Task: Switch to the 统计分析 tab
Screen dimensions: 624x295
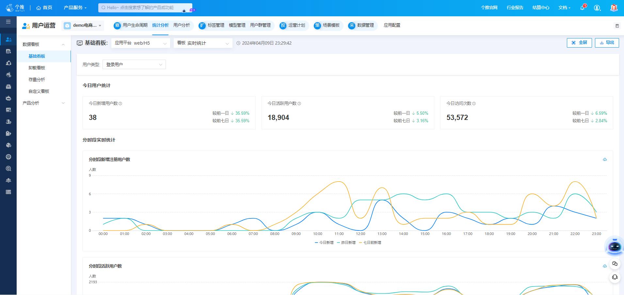Action: 160,25
